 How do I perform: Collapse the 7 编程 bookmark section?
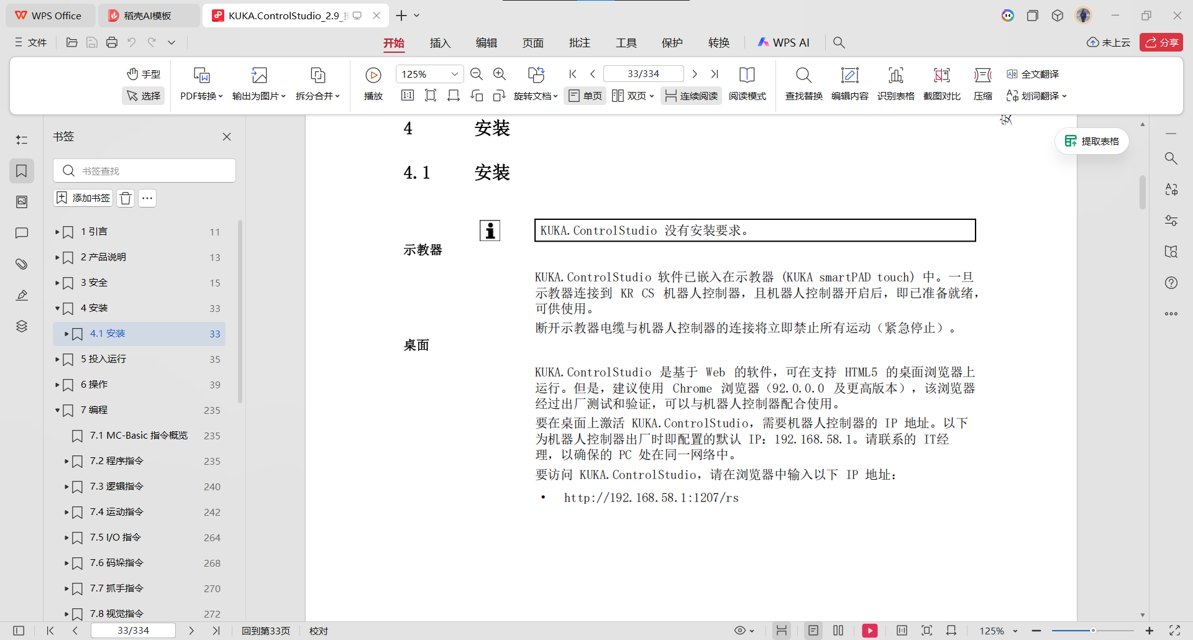pos(57,410)
